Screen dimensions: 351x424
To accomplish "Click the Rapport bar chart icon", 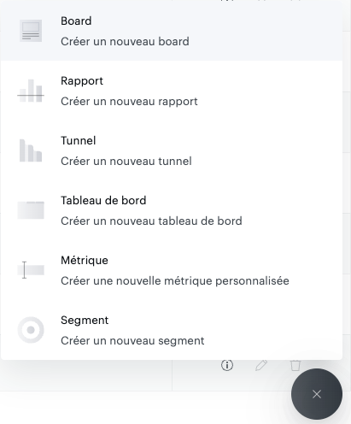I will 31,91.
